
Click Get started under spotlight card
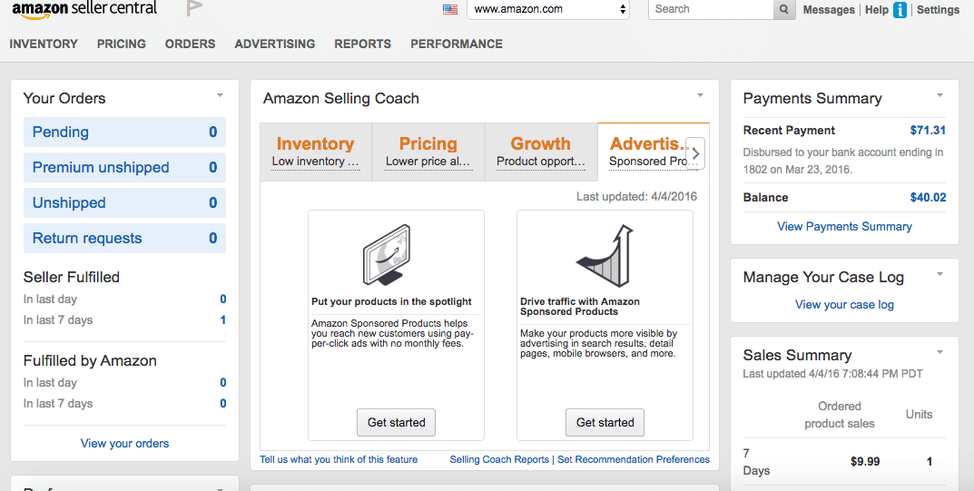[x=396, y=422]
